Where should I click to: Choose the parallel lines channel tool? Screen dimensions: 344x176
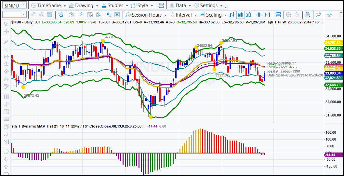click(6, 72)
